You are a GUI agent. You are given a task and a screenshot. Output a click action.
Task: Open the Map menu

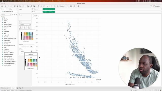coord(44,1)
